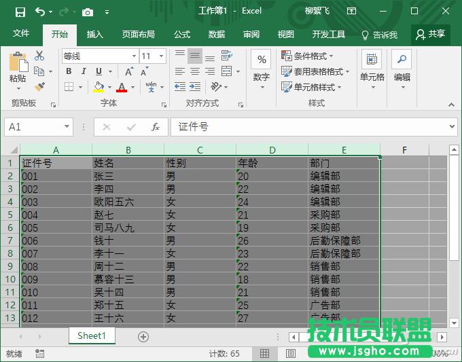
Task: Click the Cut scissors icon
Action: pos(39,56)
